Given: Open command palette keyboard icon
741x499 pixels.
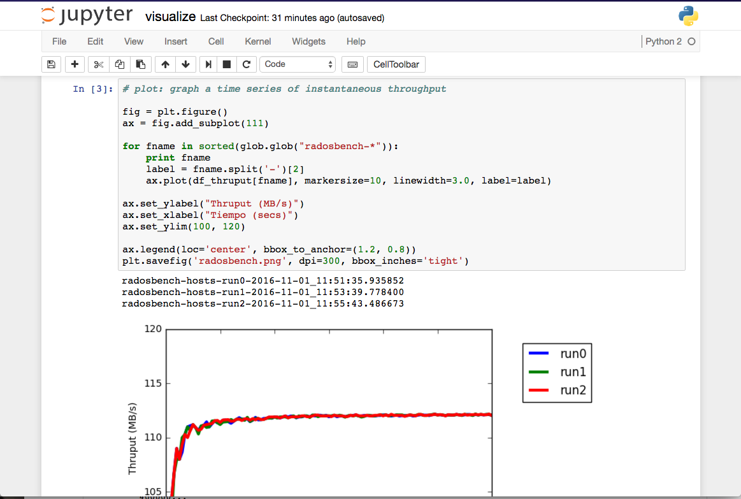Looking at the screenshot, I should pos(352,64).
